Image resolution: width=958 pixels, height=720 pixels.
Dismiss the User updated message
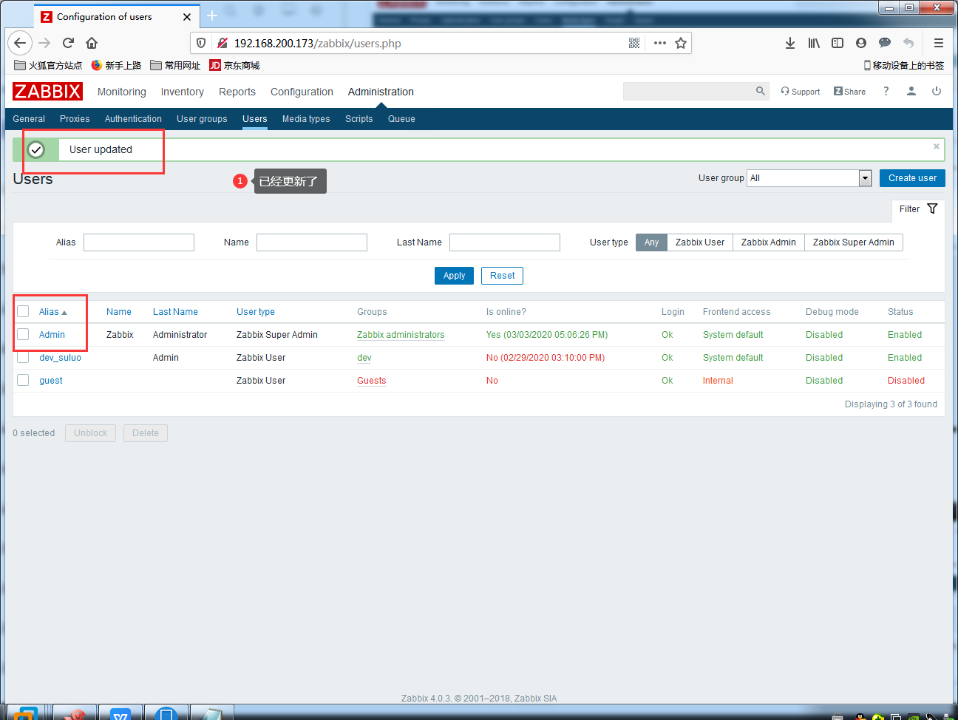937,146
